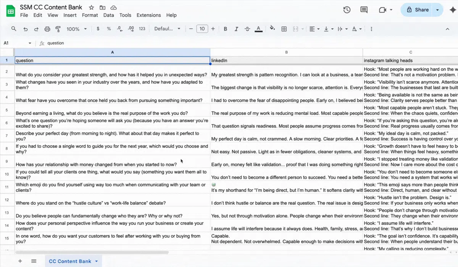Open the comments panel icon
This screenshot has height=267, width=458.
[364, 10]
